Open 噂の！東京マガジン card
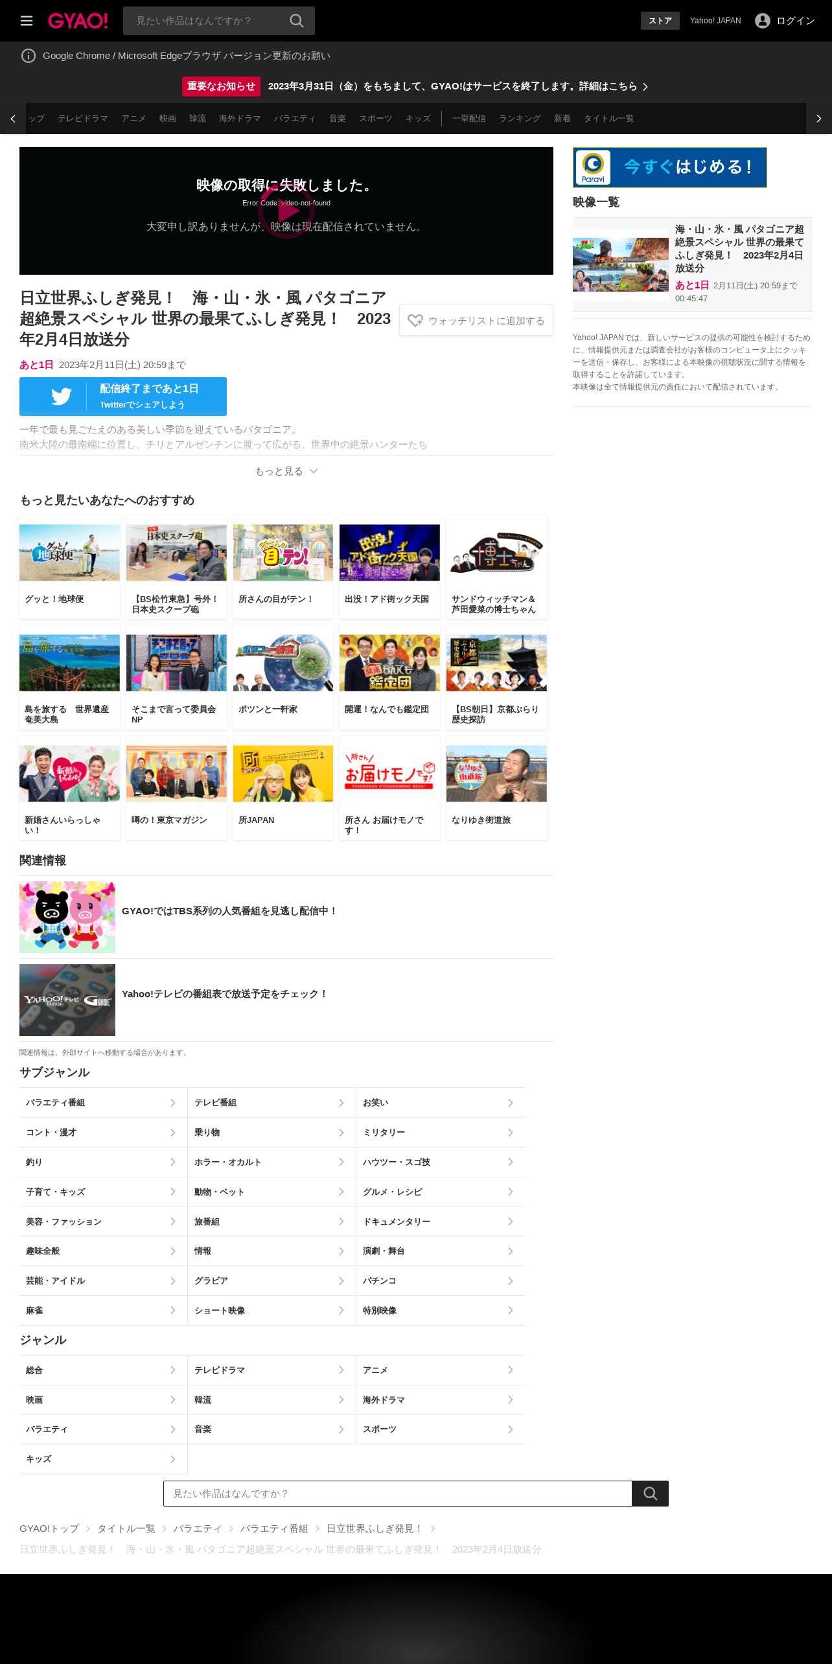 tap(176, 789)
